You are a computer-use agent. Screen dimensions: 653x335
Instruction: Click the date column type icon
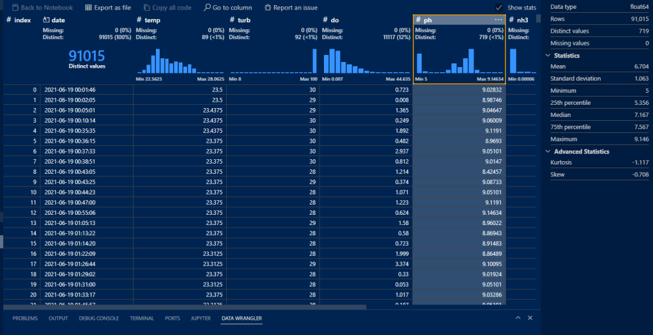[x=46, y=20]
